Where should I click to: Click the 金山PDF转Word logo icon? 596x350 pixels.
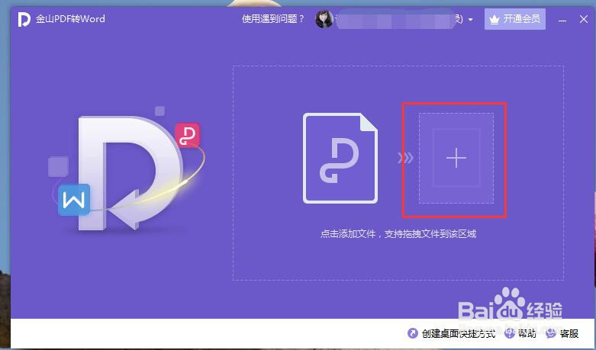(24, 19)
